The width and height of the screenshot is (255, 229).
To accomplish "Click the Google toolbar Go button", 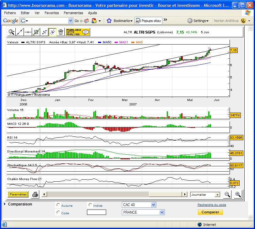I will point(77,21).
